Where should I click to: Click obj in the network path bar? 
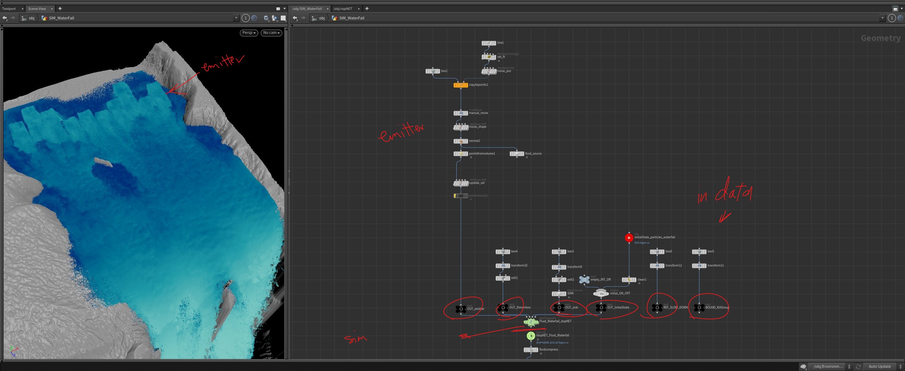point(322,18)
